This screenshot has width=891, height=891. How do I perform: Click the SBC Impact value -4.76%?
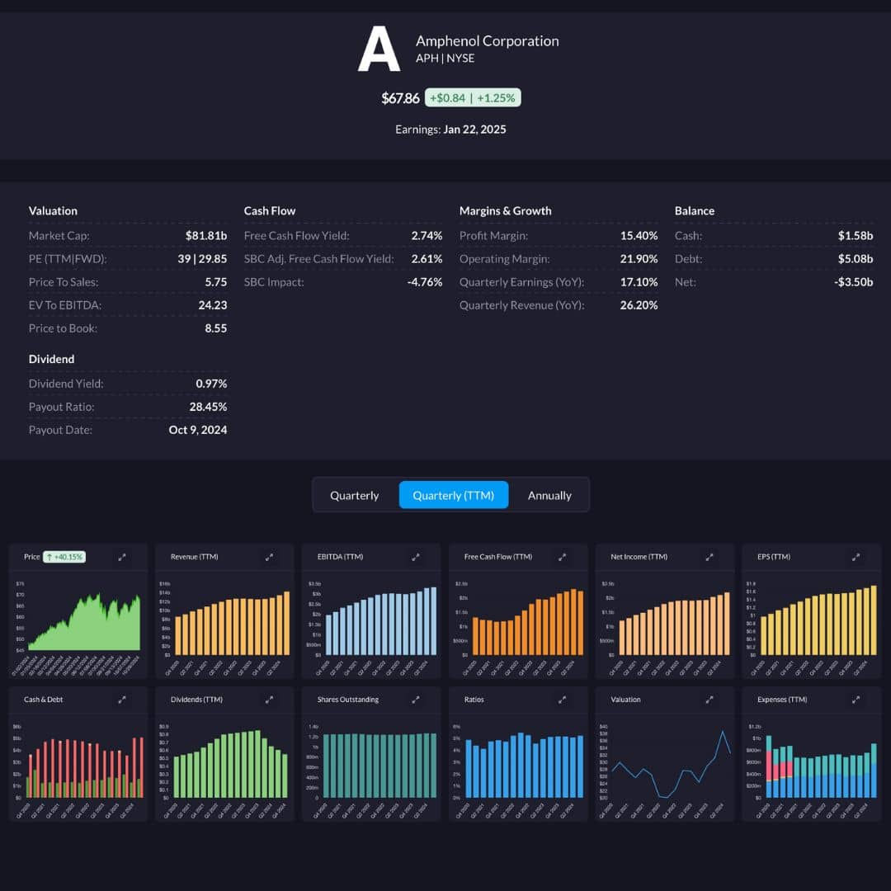click(425, 282)
